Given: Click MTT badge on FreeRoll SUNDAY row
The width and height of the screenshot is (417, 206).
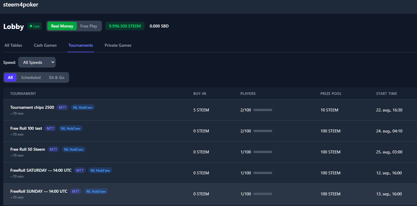Looking at the screenshot, I should click(76, 191).
